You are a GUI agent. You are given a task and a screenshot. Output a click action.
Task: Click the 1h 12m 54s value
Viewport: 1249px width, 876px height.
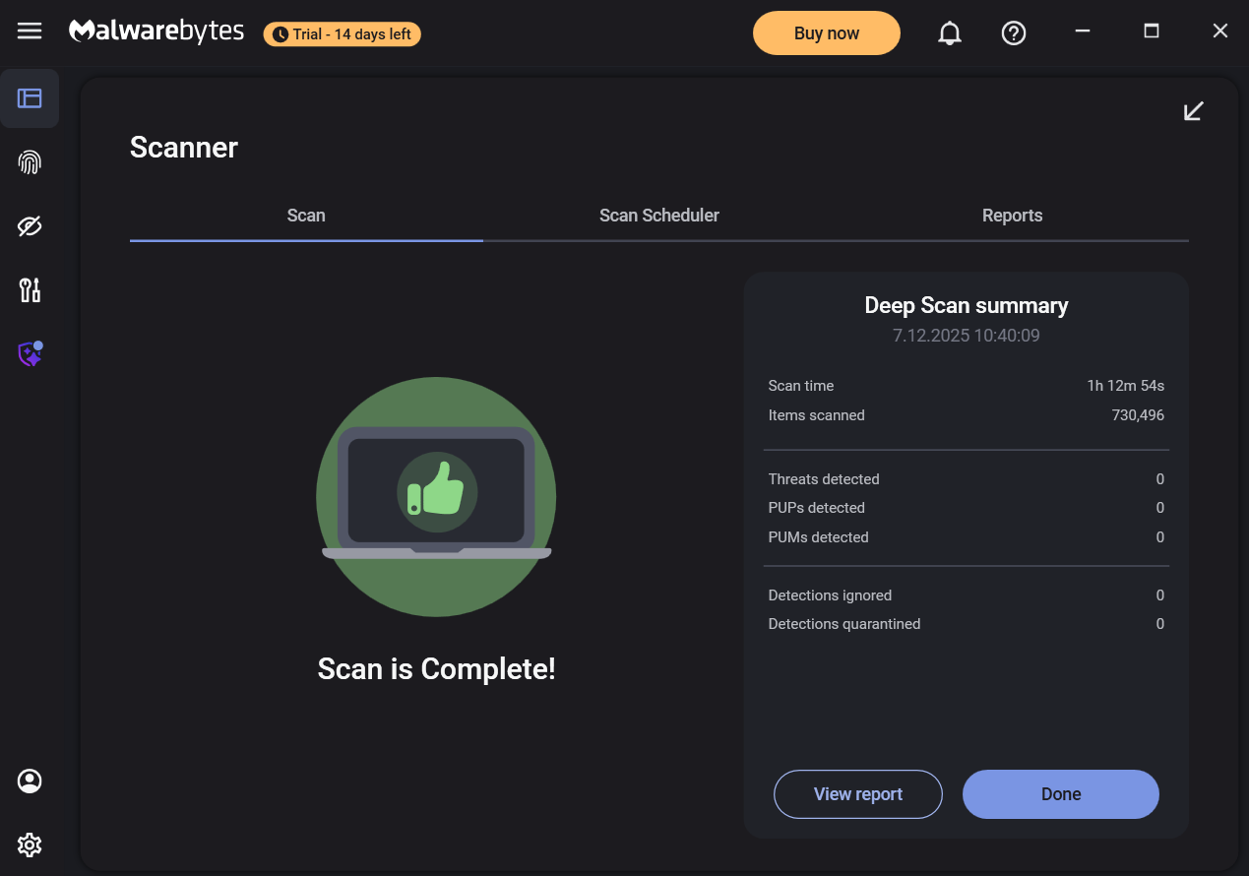click(1126, 386)
